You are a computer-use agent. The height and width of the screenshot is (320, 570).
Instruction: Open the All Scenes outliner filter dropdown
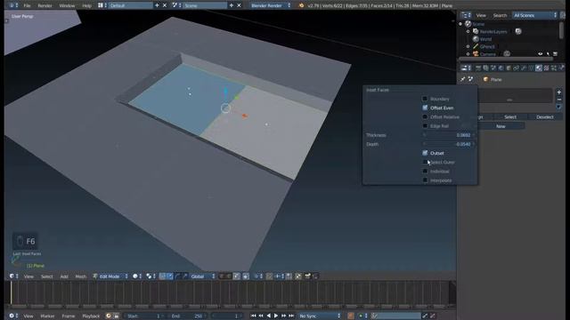click(534, 15)
